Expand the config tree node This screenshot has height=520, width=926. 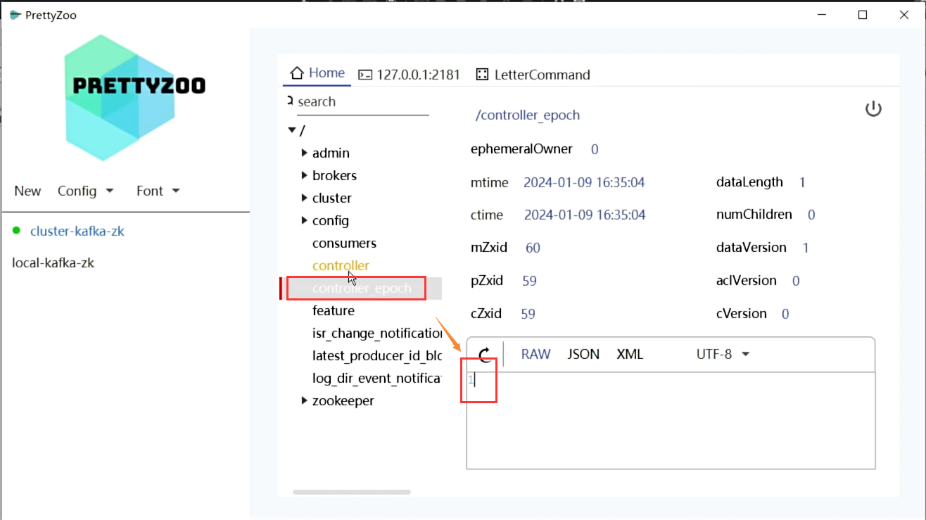click(304, 220)
